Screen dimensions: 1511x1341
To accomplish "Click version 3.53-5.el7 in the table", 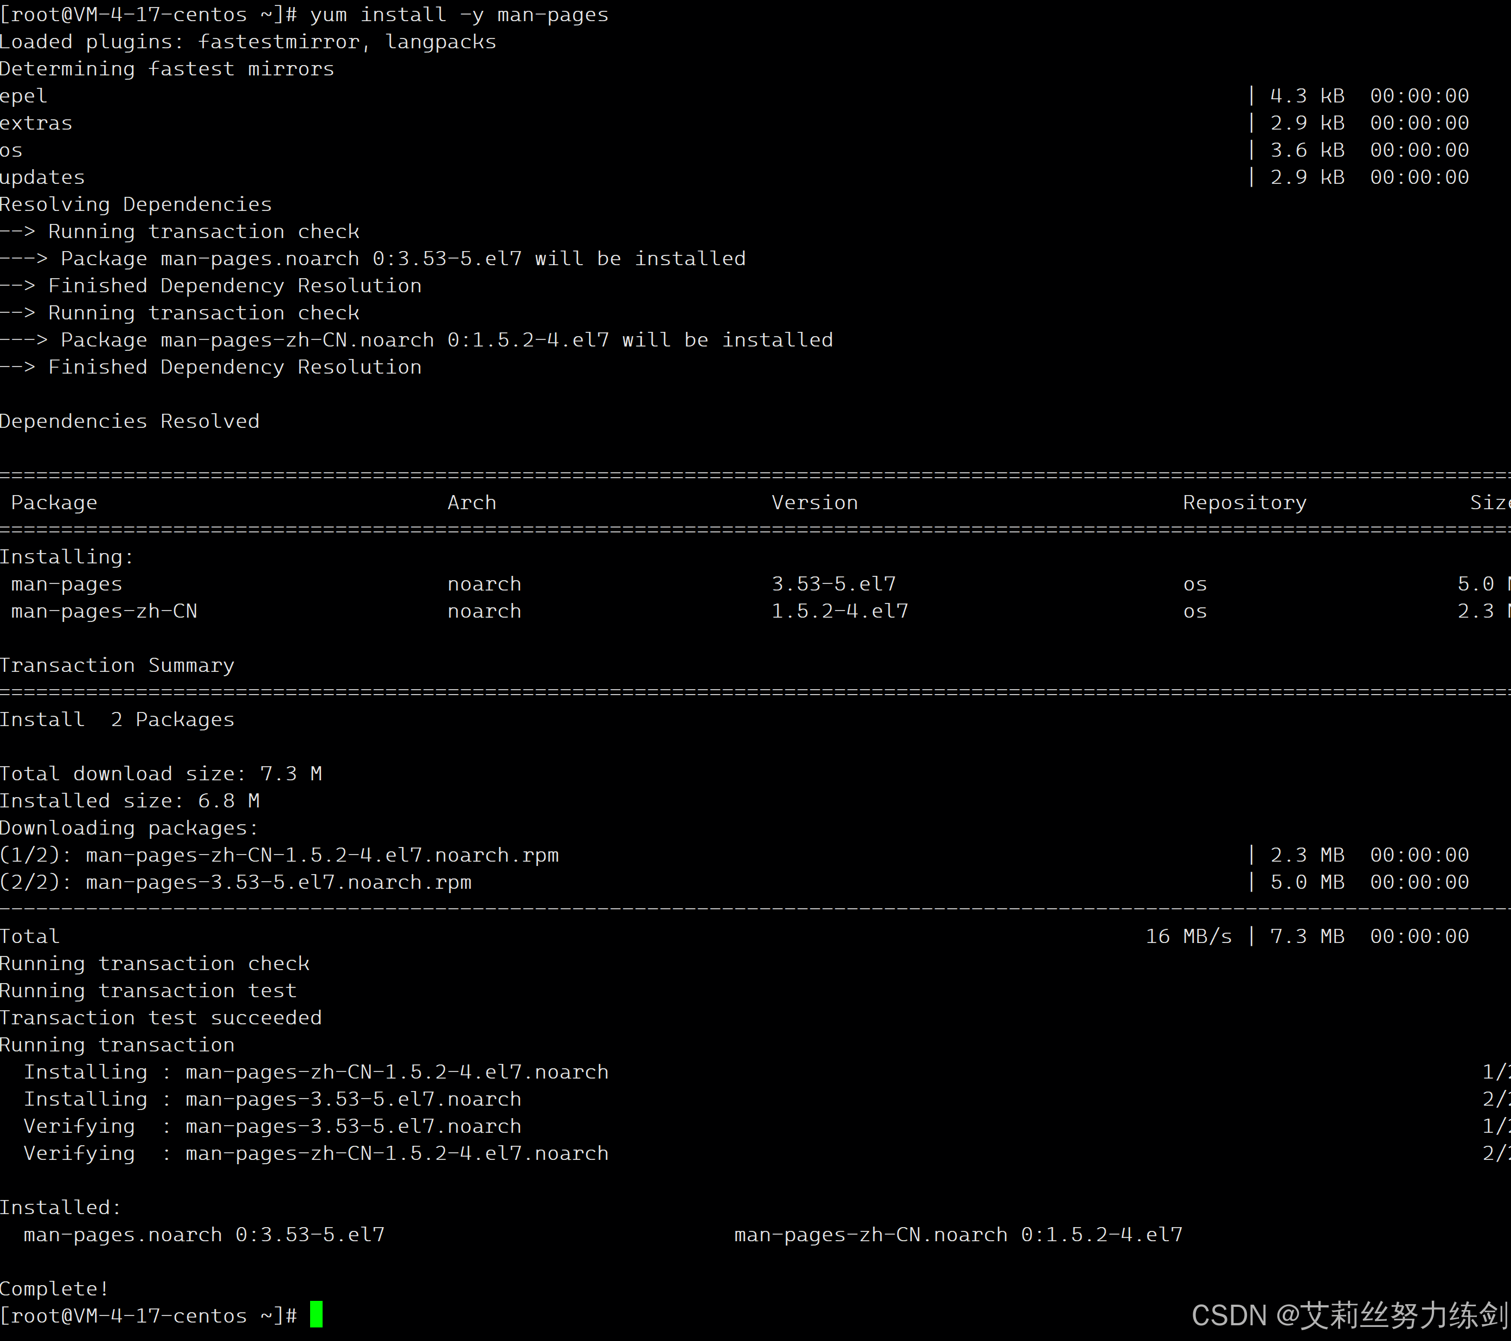I will click(x=833, y=584).
